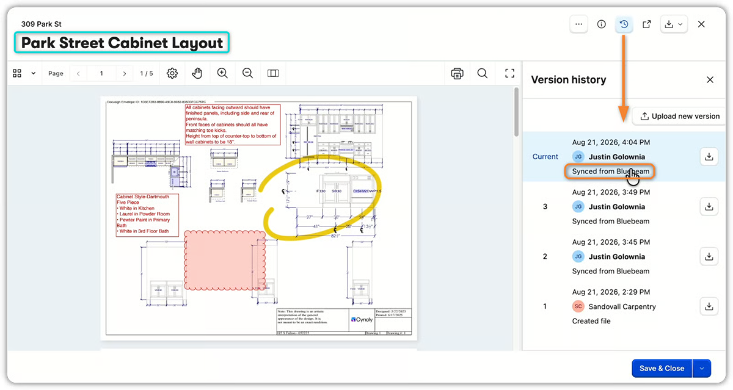733x390 pixels.
Task: Toggle the side-by-side page layout icon
Action: pyautogui.click(x=273, y=73)
